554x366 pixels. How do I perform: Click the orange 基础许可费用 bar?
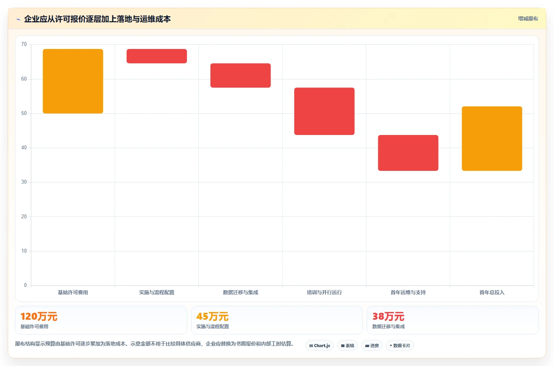(x=73, y=81)
